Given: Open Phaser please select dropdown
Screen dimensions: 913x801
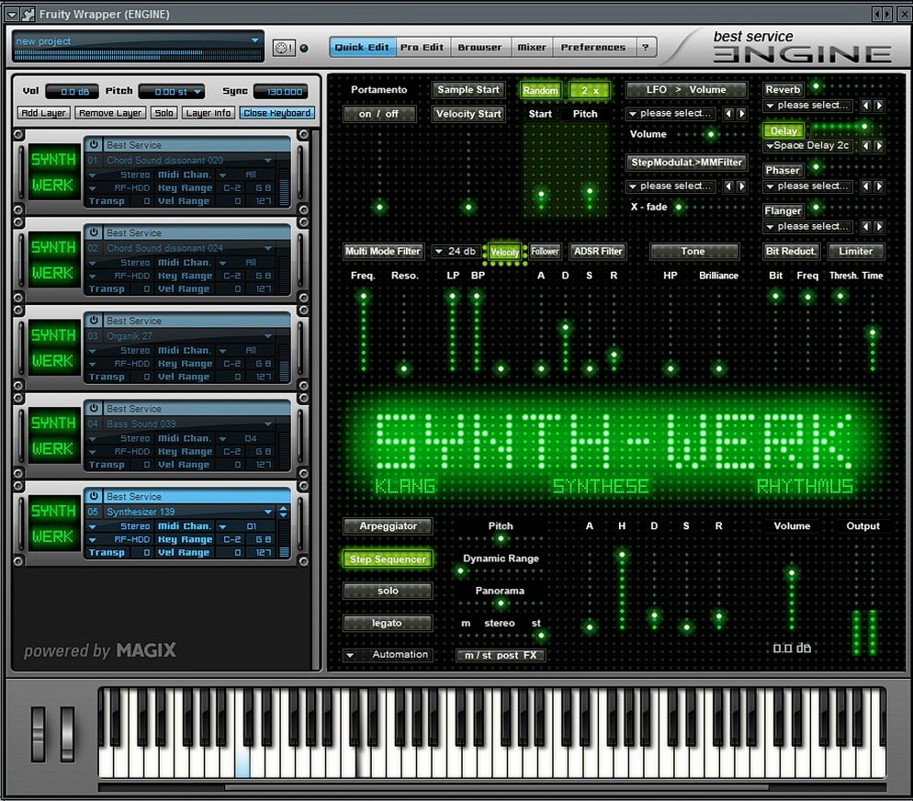Looking at the screenshot, I should click(809, 186).
